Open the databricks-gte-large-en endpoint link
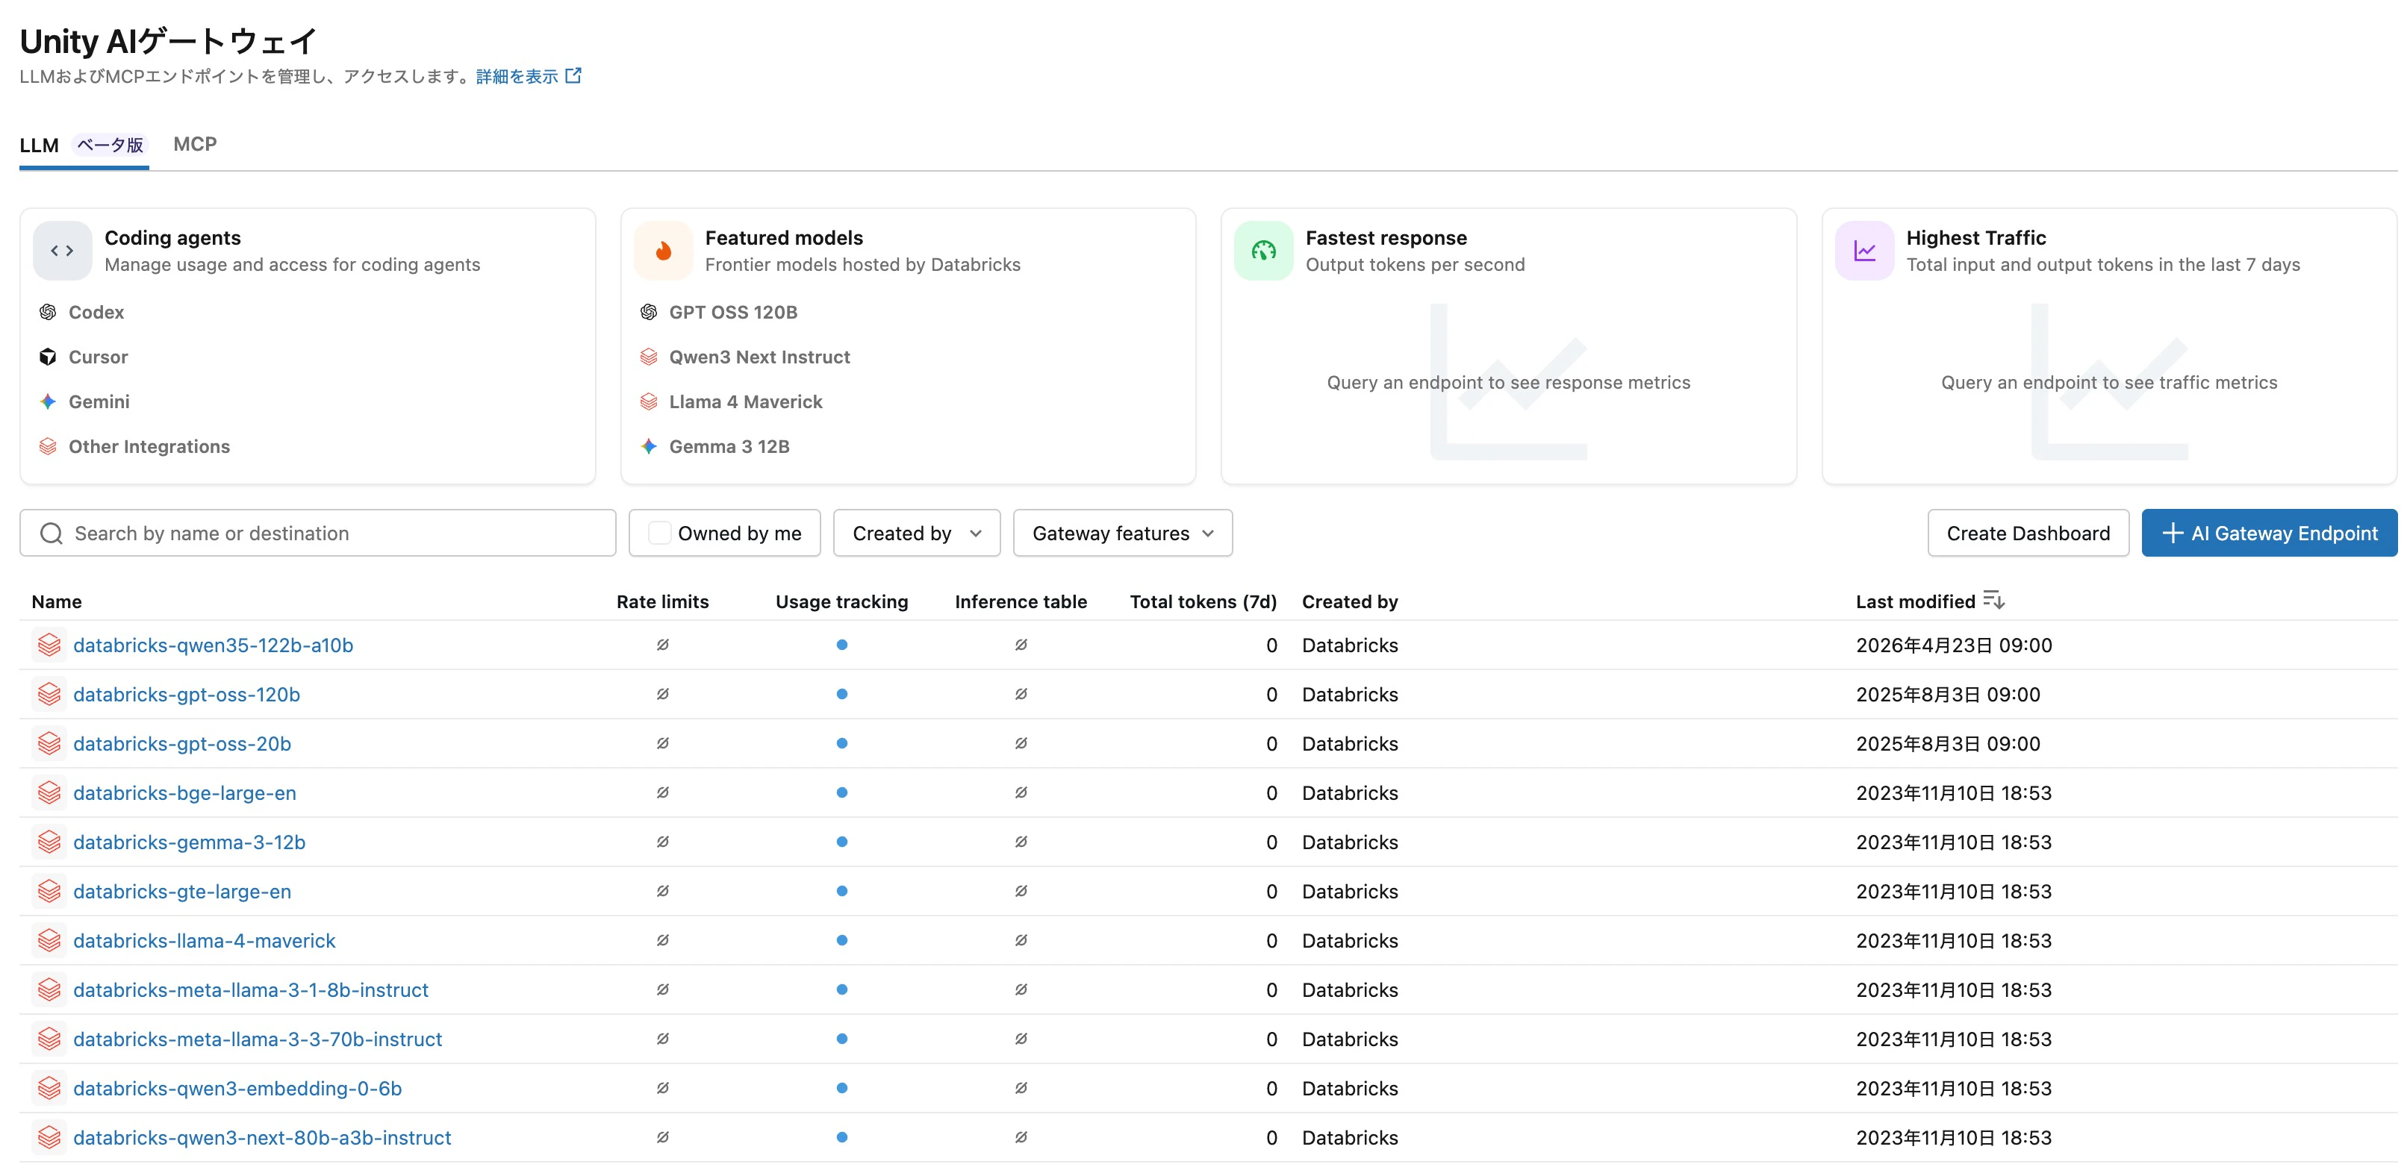2407x1173 pixels. coord(182,892)
